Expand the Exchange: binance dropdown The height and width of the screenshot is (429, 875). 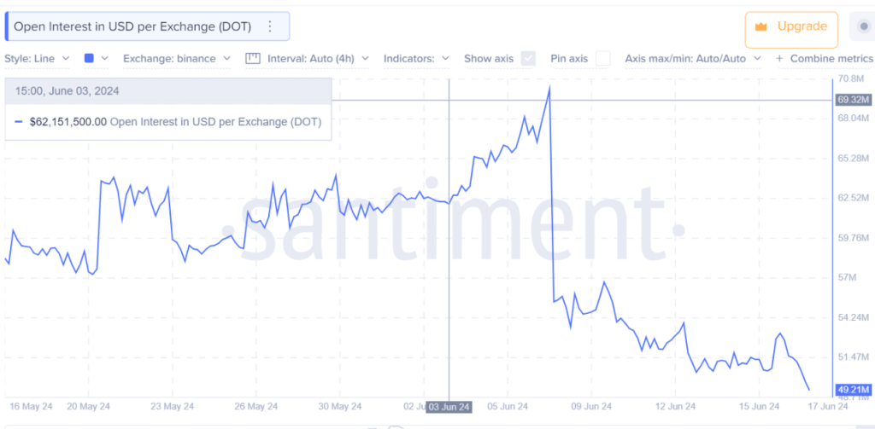tap(177, 58)
